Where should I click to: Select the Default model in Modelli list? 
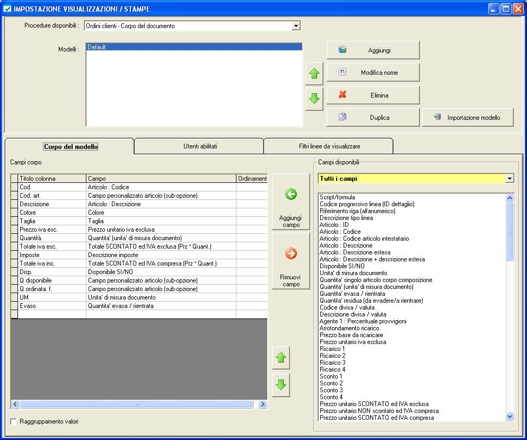pyautogui.click(x=194, y=47)
